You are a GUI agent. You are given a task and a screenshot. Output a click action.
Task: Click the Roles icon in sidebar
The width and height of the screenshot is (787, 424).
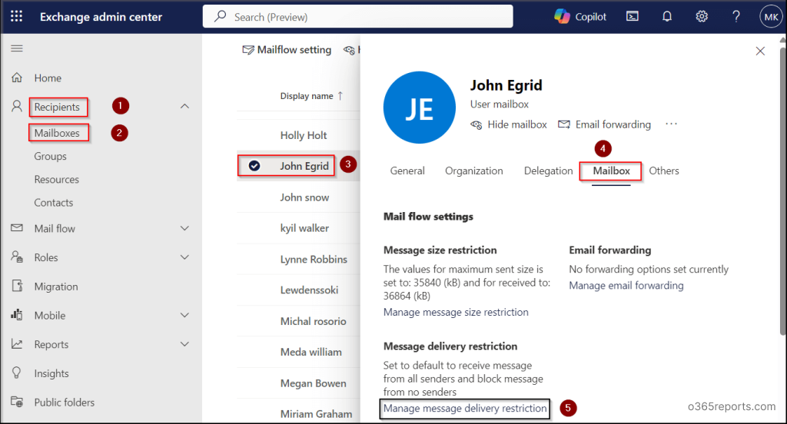tap(17, 257)
